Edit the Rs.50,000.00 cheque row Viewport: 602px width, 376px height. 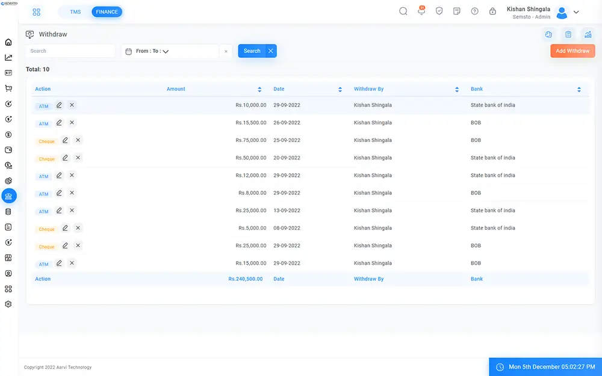click(65, 158)
